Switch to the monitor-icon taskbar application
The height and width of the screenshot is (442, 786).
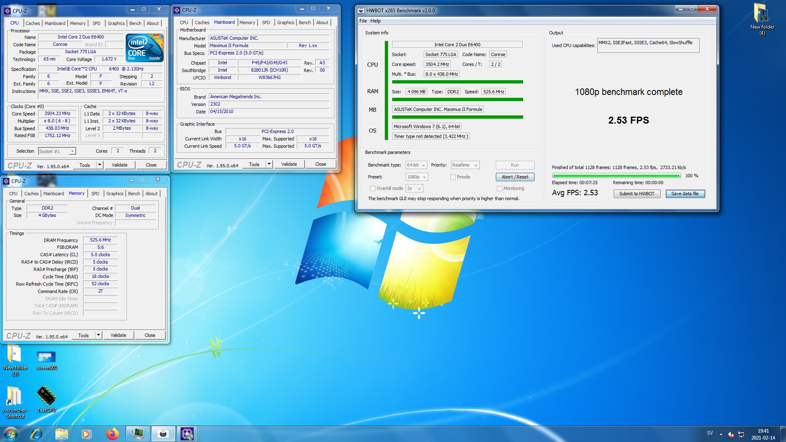point(138,434)
